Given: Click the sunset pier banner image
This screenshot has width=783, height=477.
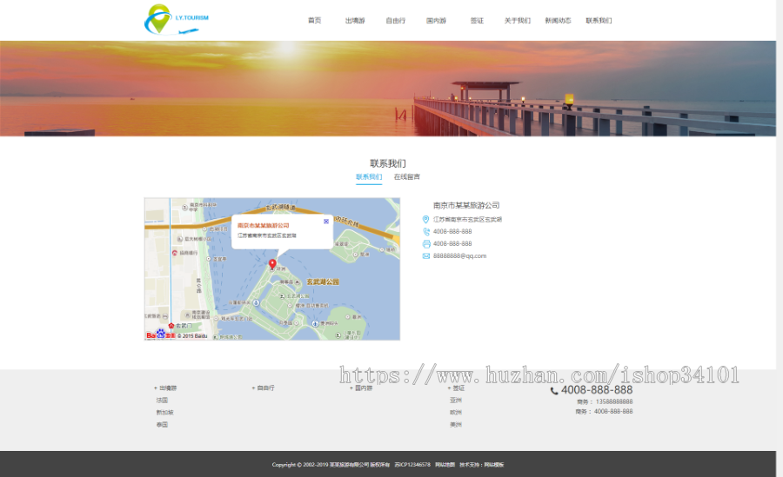Looking at the screenshot, I should 388,89.
